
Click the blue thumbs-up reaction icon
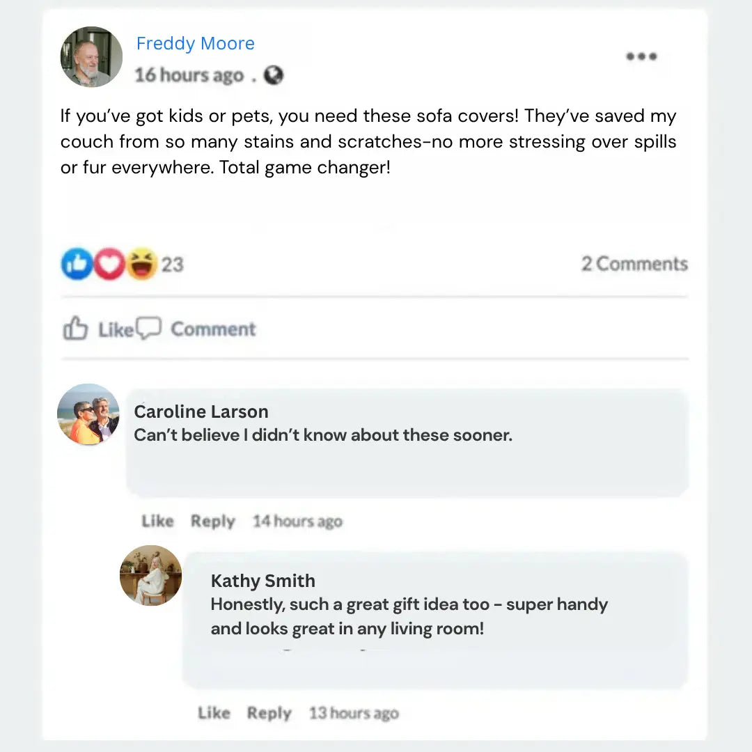coord(77,264)
